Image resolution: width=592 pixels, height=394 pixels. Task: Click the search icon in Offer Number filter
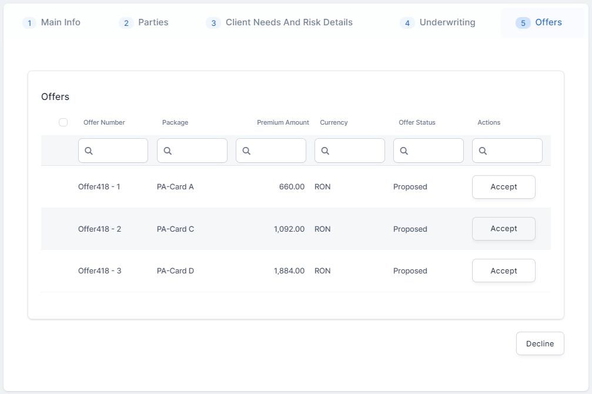click(89, 151)
